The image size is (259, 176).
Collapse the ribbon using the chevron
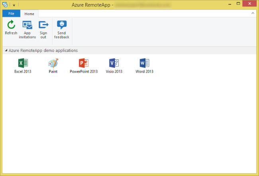(253, 13)
